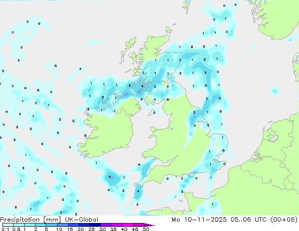The height and width of the screenshot is (231, 299).
Task: Click the '5' precipitation value south of Ireland
Action: click(109, 177)
